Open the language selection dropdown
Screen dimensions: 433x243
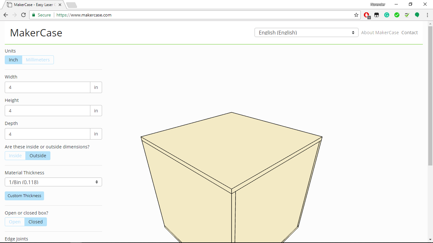(307, 33)
